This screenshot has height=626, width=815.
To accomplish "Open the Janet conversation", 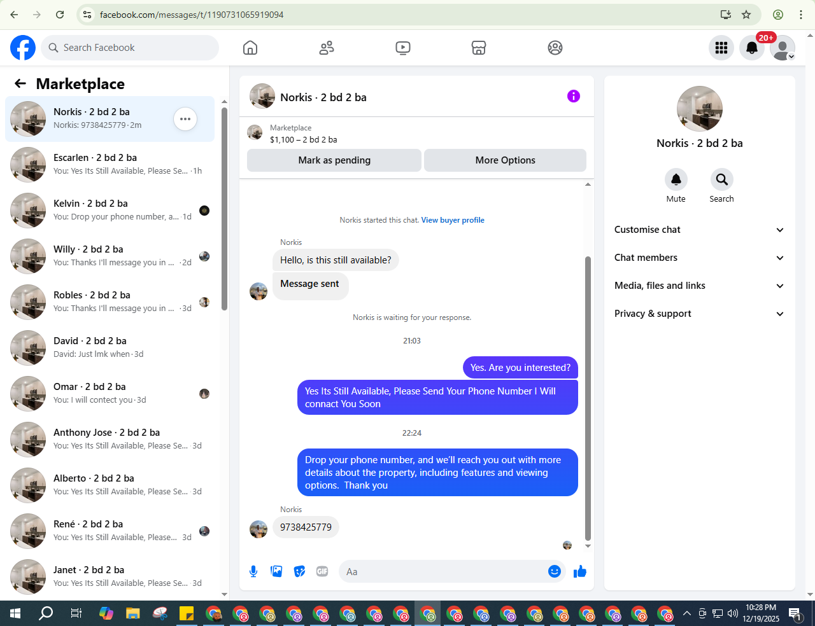I will click(110, 577).
